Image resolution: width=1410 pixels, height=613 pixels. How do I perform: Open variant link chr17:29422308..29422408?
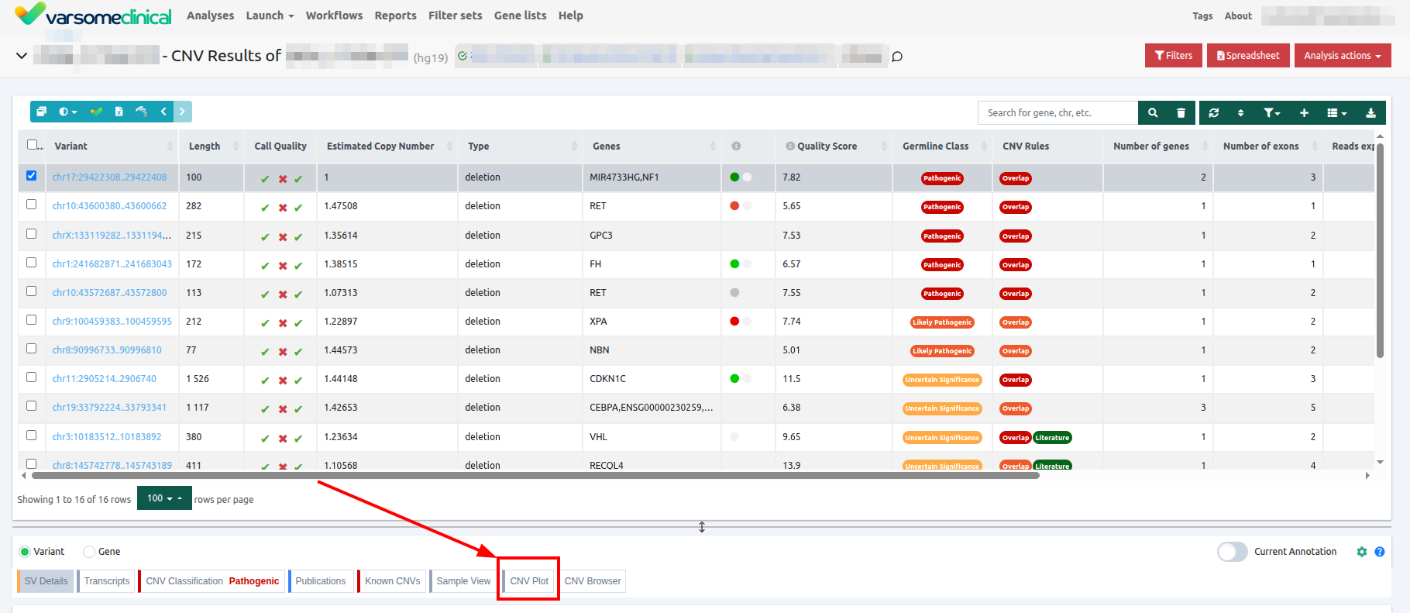109,177
